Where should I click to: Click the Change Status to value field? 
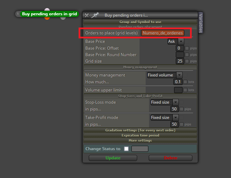(140, 149)
